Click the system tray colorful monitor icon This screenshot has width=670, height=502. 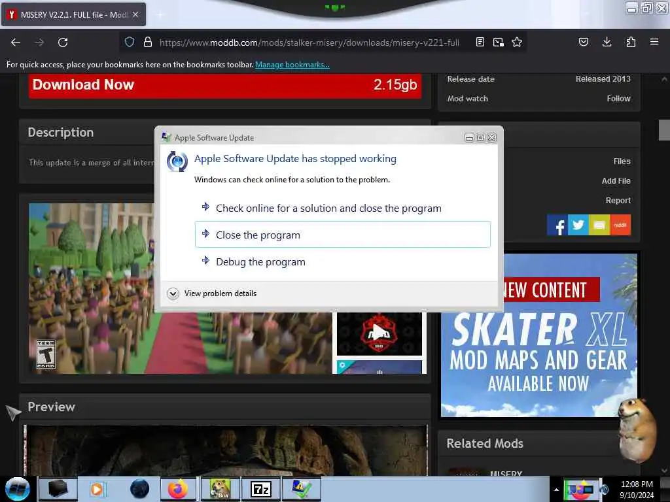pos(580,490)
